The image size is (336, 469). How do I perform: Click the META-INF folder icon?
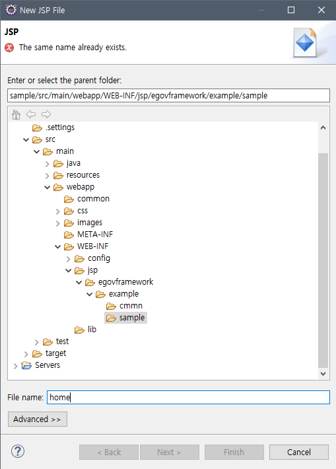[x=69, y=234]
